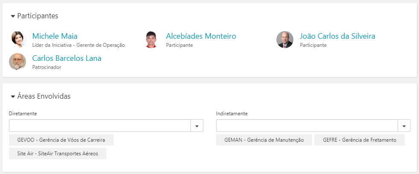Open the Indiretamente dropdown arrow
Viewport: 419px width, 174px height.
coord(404,126)
